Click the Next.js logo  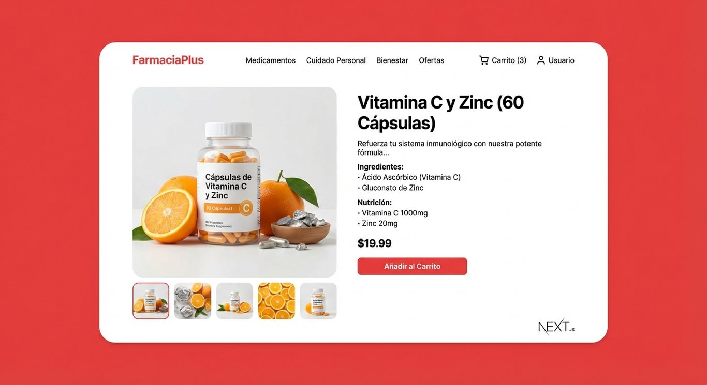click(556, 327)
